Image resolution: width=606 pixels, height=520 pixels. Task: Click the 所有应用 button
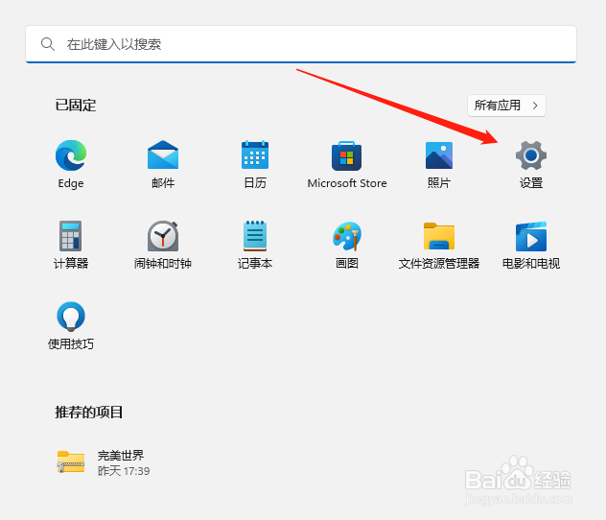tap(506, 106)
